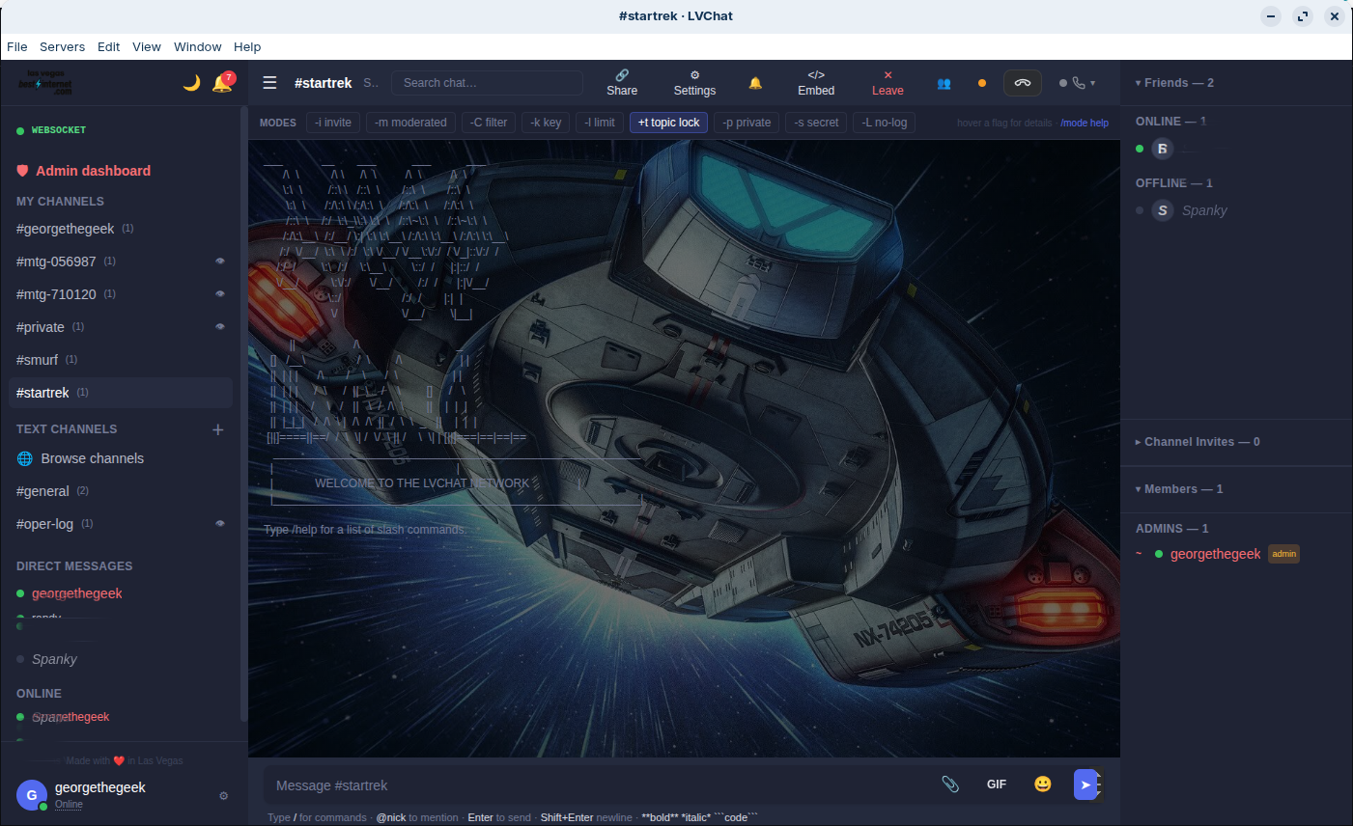Screen dimensions: 1353x826
Task: Open the Window menu
Action: click(198, 46)
